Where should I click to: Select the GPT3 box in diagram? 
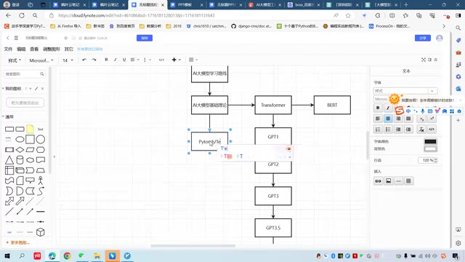click(273, 196)
